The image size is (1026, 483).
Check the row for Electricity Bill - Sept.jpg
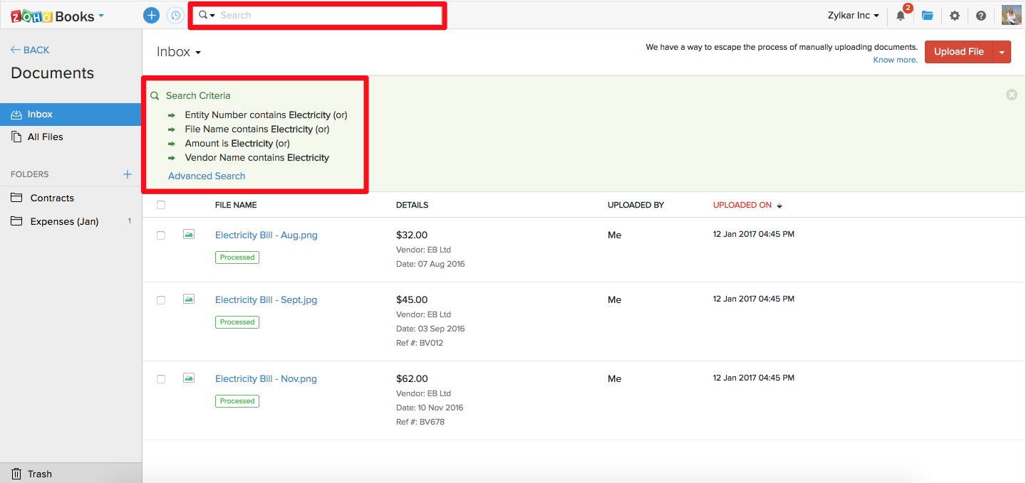tap(161, 299)
